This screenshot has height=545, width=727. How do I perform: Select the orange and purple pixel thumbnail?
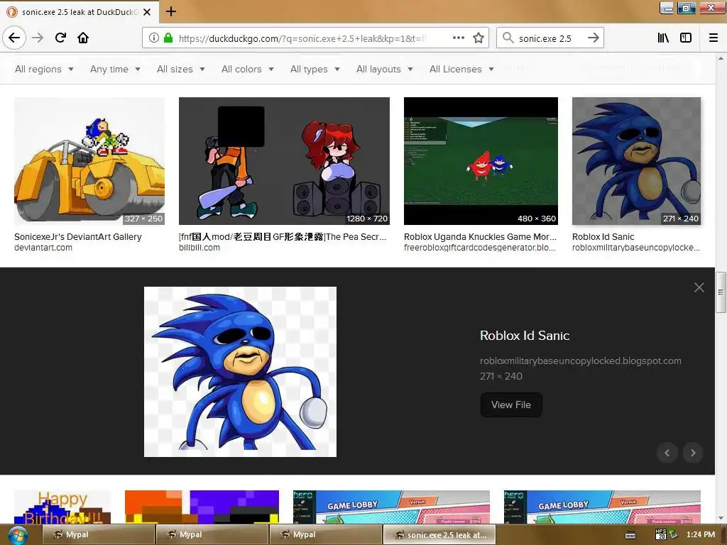[202, 507]
